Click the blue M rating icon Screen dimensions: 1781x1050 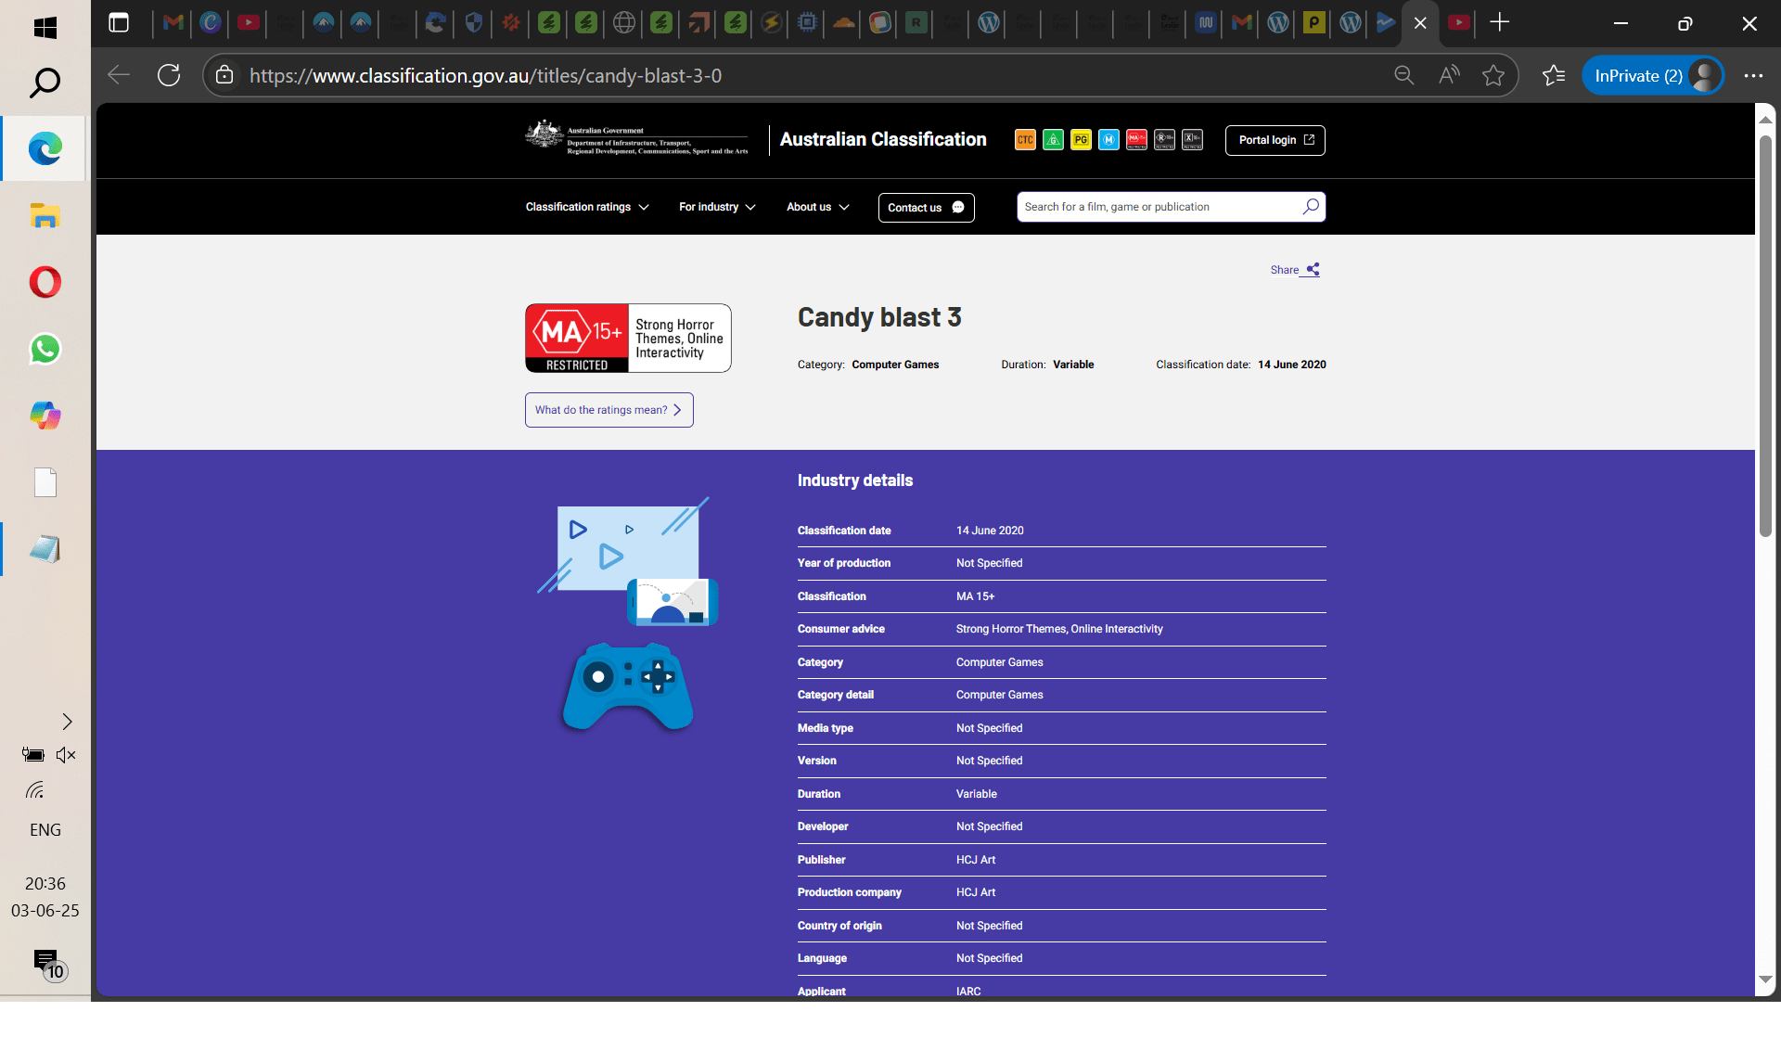click(x=1108, y=140)
